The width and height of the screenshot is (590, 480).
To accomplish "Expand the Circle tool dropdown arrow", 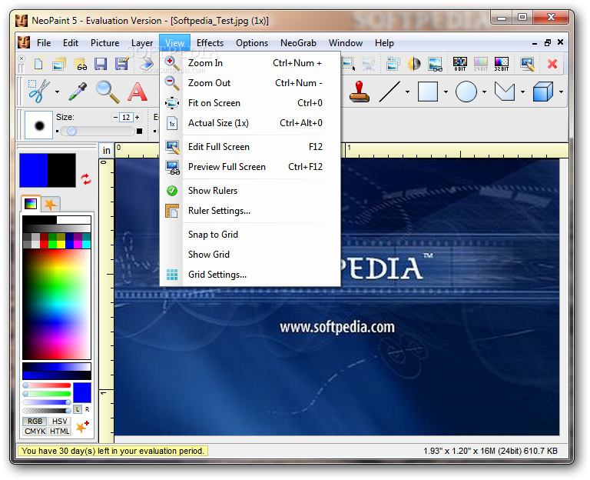I will tap(484, 92).
